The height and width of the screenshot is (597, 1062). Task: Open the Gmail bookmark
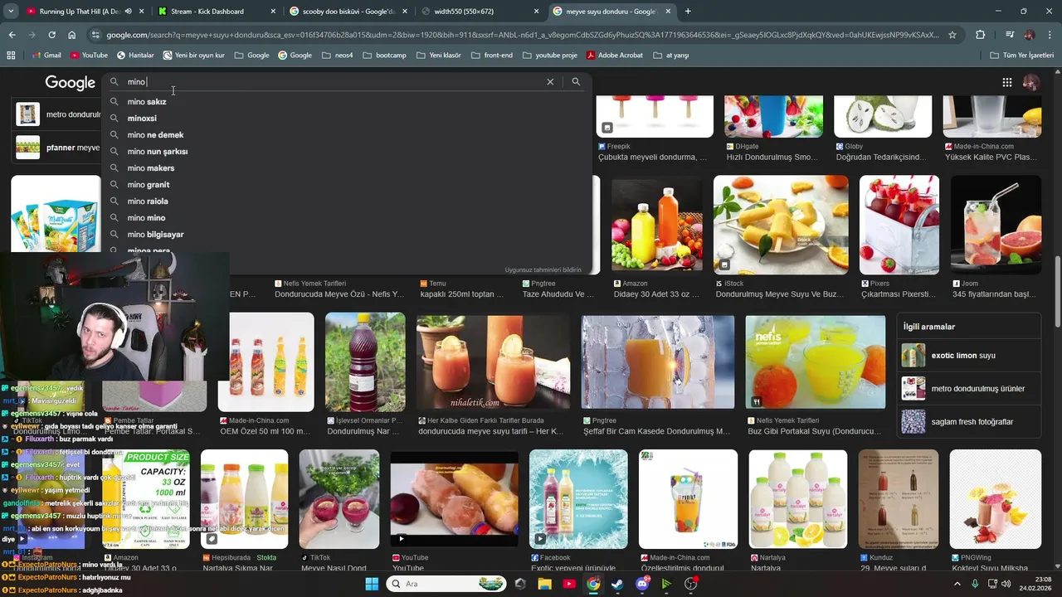coord(46,55)
